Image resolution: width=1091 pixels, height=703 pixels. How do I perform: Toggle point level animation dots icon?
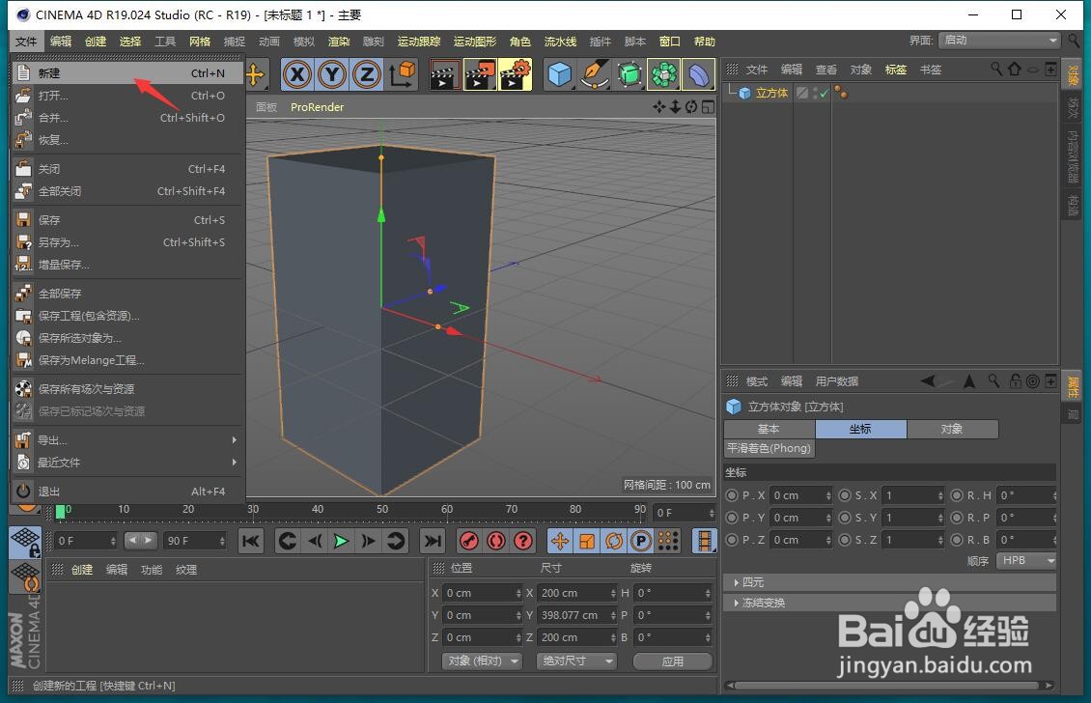(668, 541)
